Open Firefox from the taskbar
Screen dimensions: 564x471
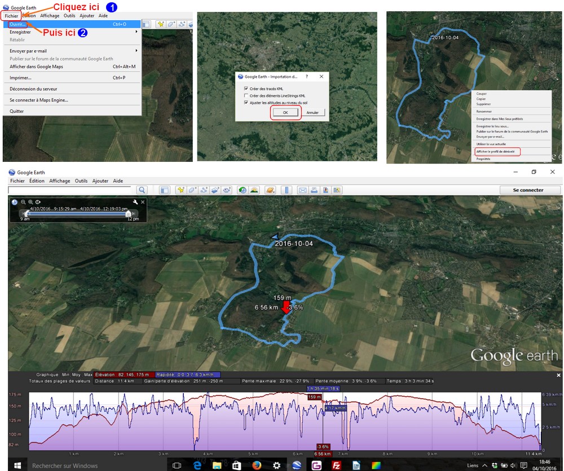pos(257,465)
